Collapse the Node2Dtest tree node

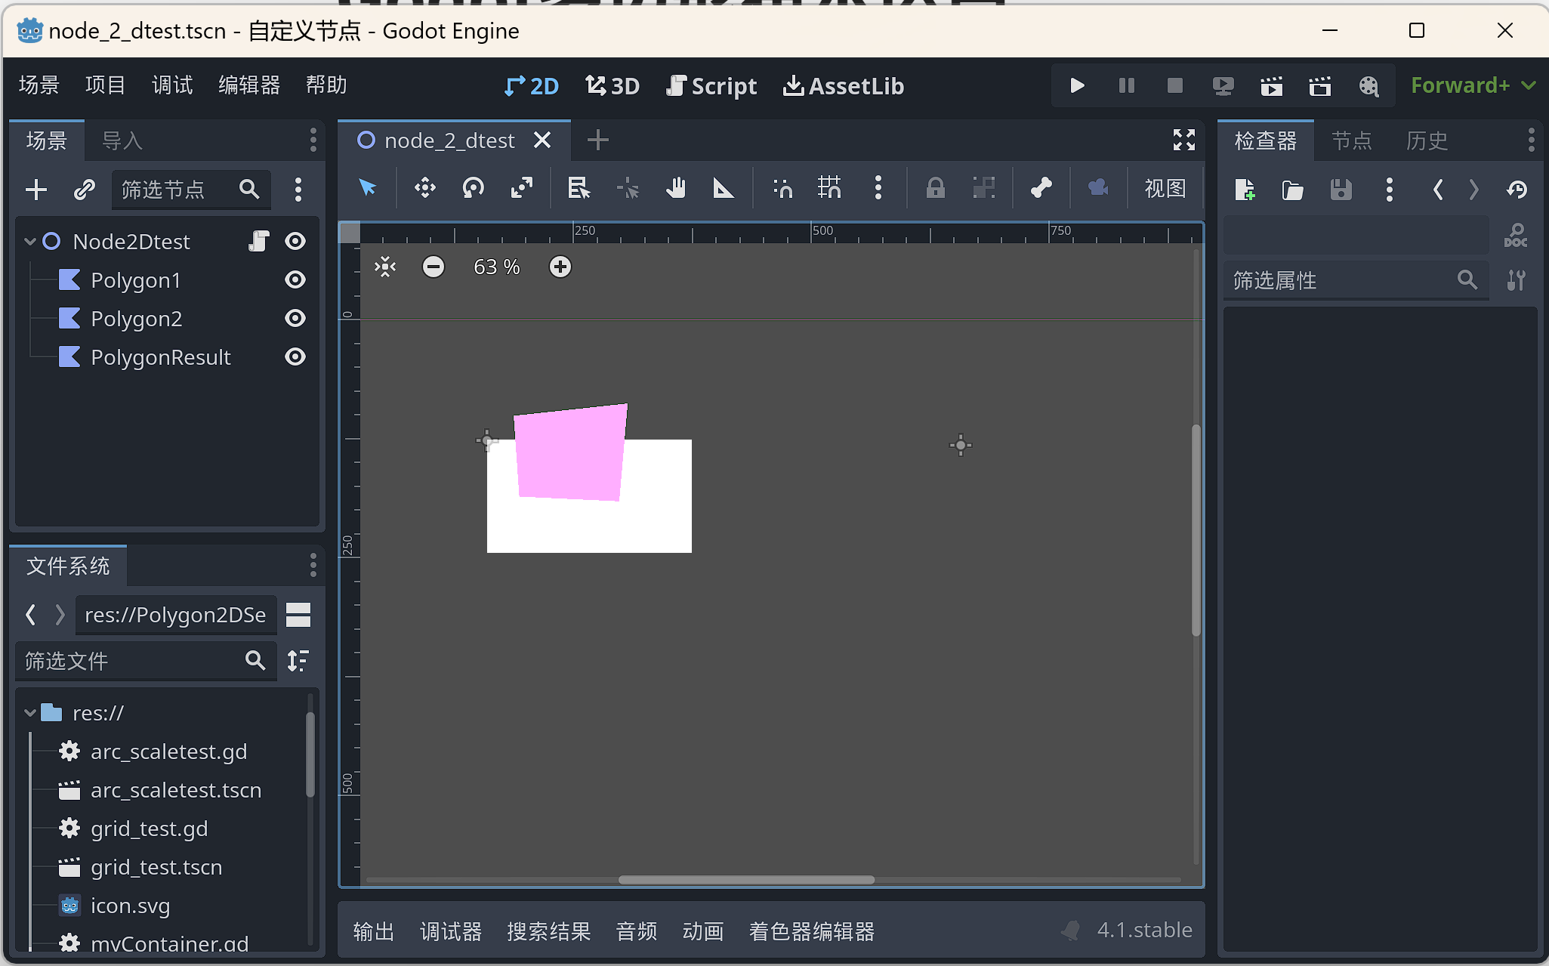30,242
